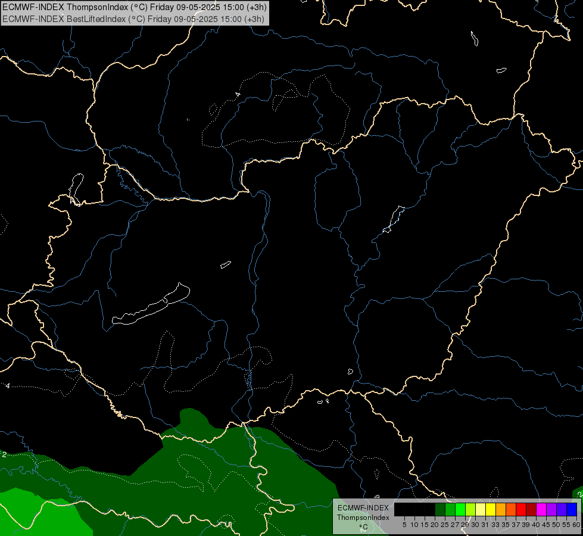Select the medium green 25–27 legend swatch
This screenshot has width=583, height=536.
[x=450, y=509]
